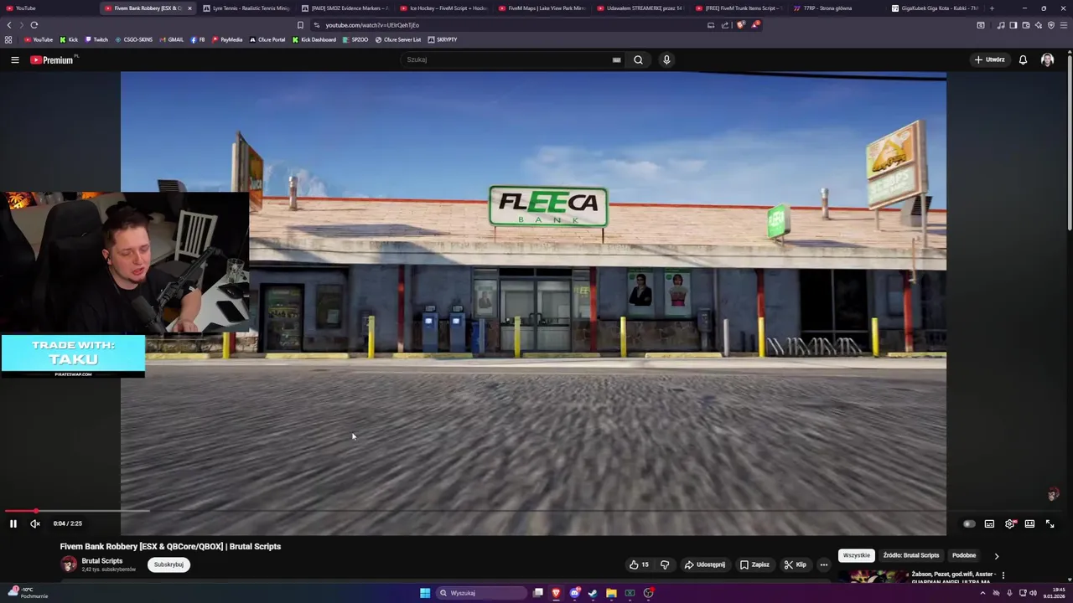This screenshot has height=603, width=1073.
Task: Turn on subtitles in the player
Action: 989,523
